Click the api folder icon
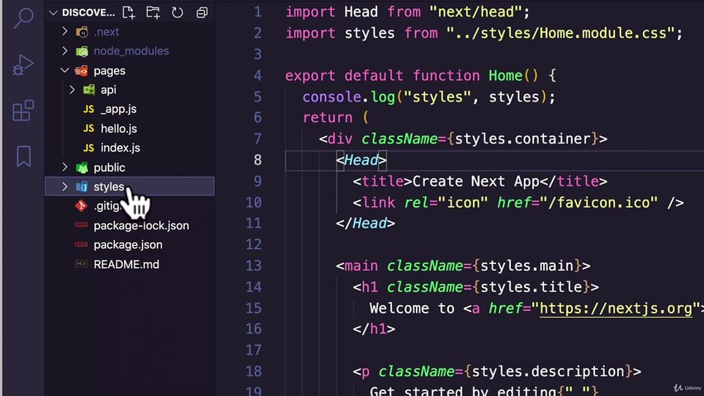 pos(89,90)
